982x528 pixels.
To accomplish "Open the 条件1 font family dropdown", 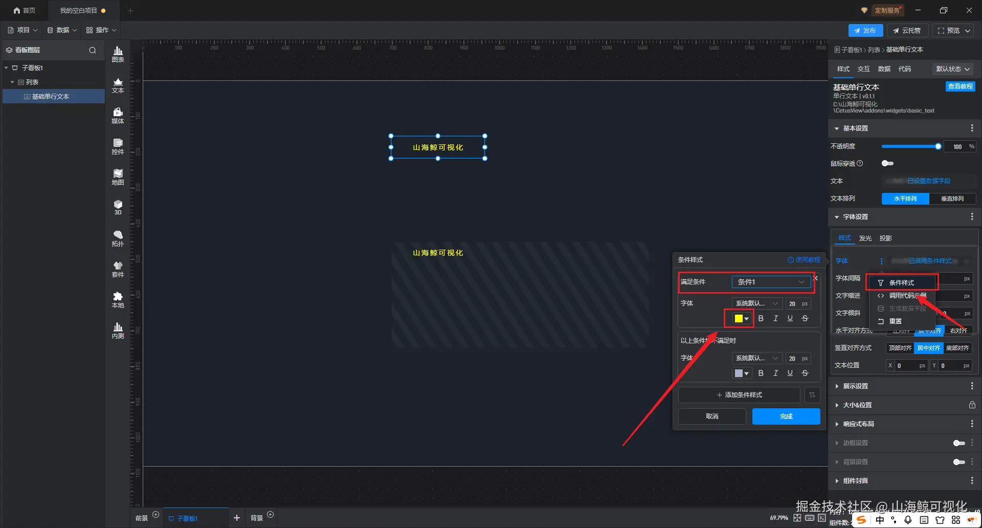I will pos(757,303).
